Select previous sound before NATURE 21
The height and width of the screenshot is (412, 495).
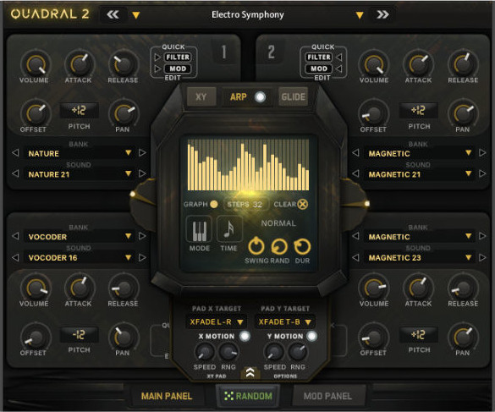15,173
